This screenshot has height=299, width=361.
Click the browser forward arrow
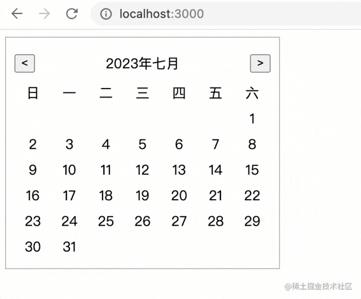[x=44, y=14]
